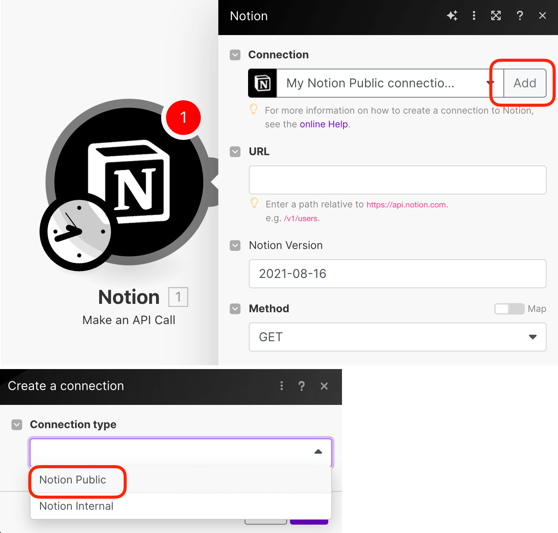Select Notion Internal connection type
The height and width of the screenshot is (533, 558).
[x=76, y=506]
